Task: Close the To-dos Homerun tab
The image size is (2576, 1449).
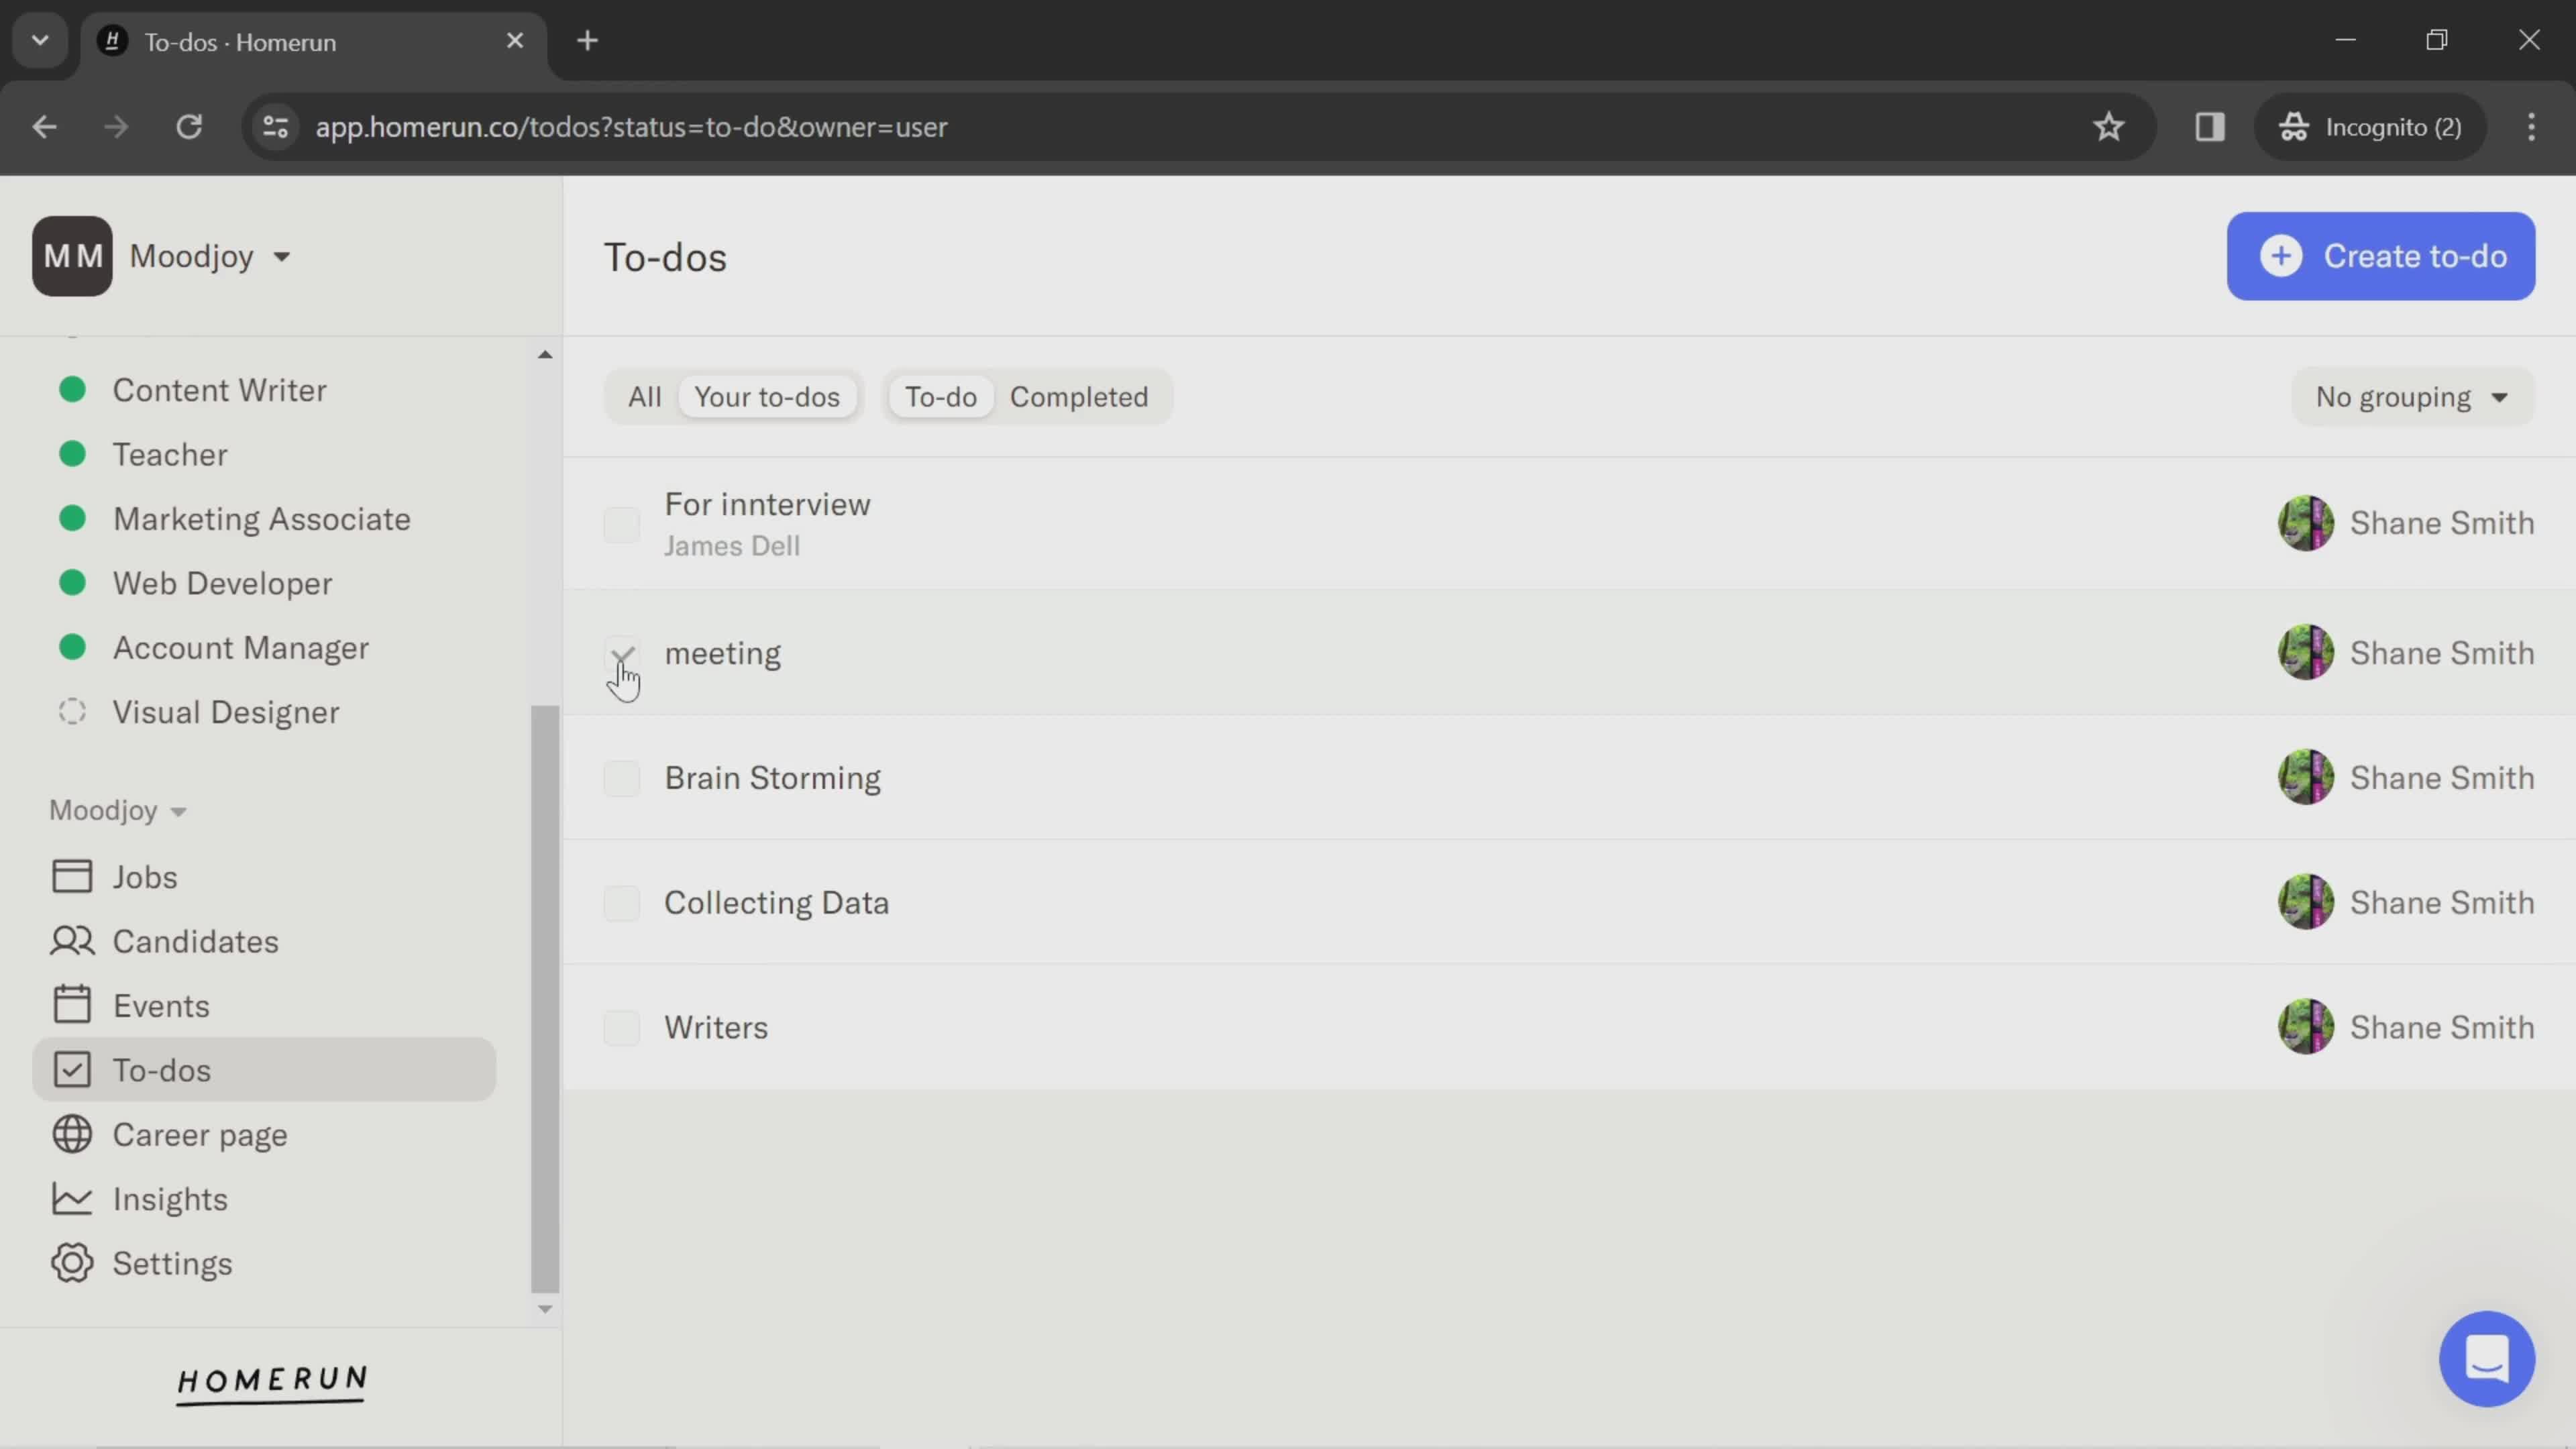Action: tap(515, 41)
